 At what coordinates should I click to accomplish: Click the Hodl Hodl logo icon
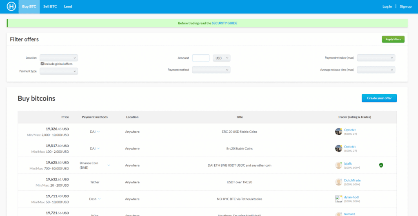[11, 7]
